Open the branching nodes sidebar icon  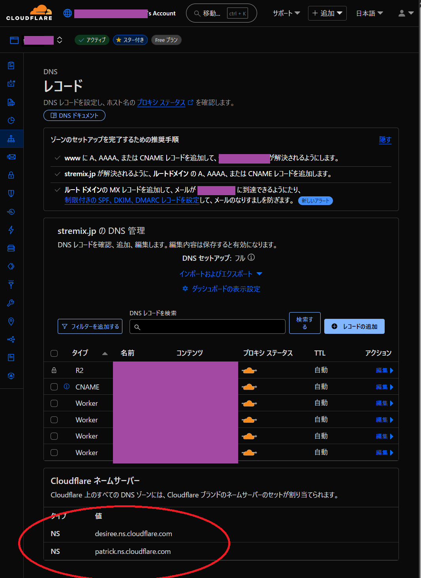click(11, 339)
